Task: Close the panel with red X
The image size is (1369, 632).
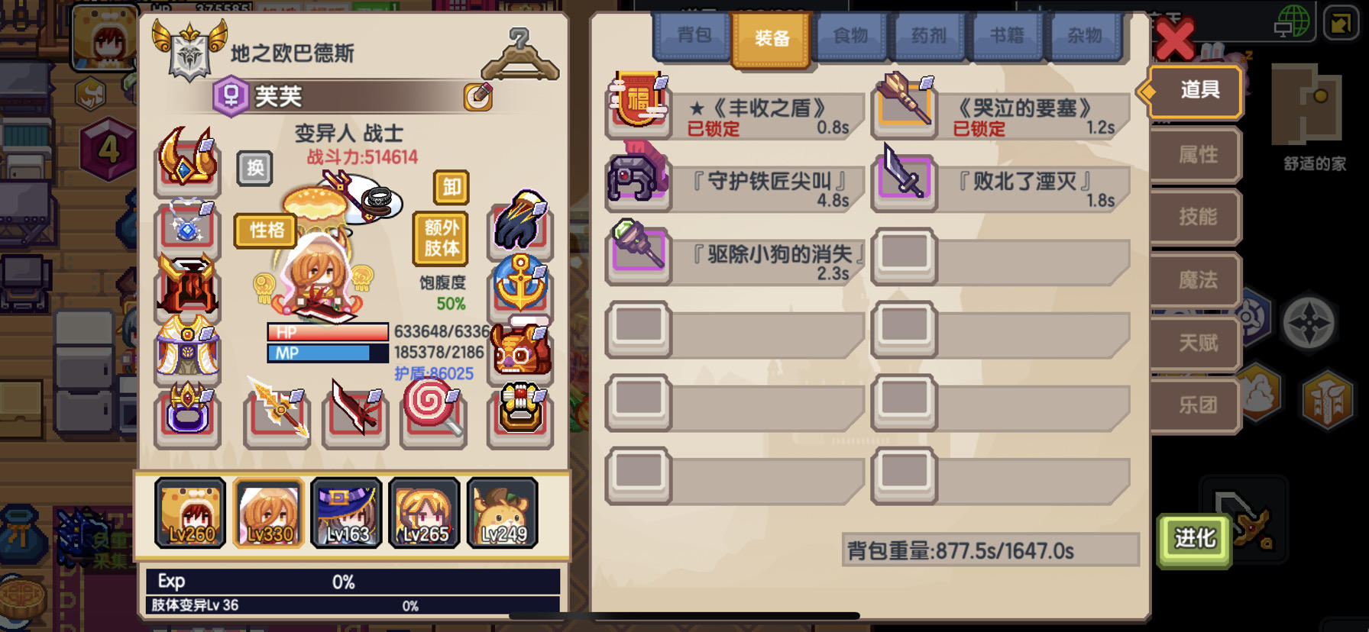Action: click(1174, 38)
